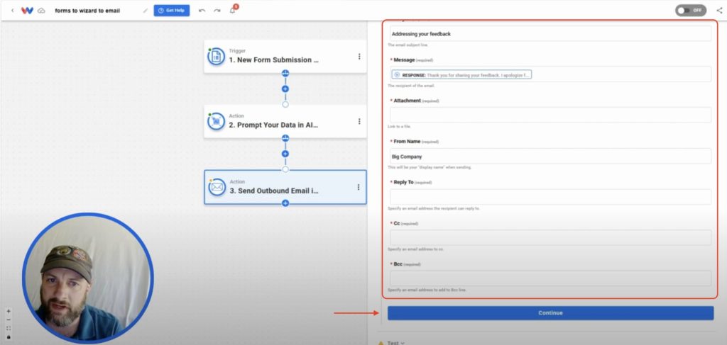
Task: Toggle the canvas lock icon
Action: click(9, 336)
